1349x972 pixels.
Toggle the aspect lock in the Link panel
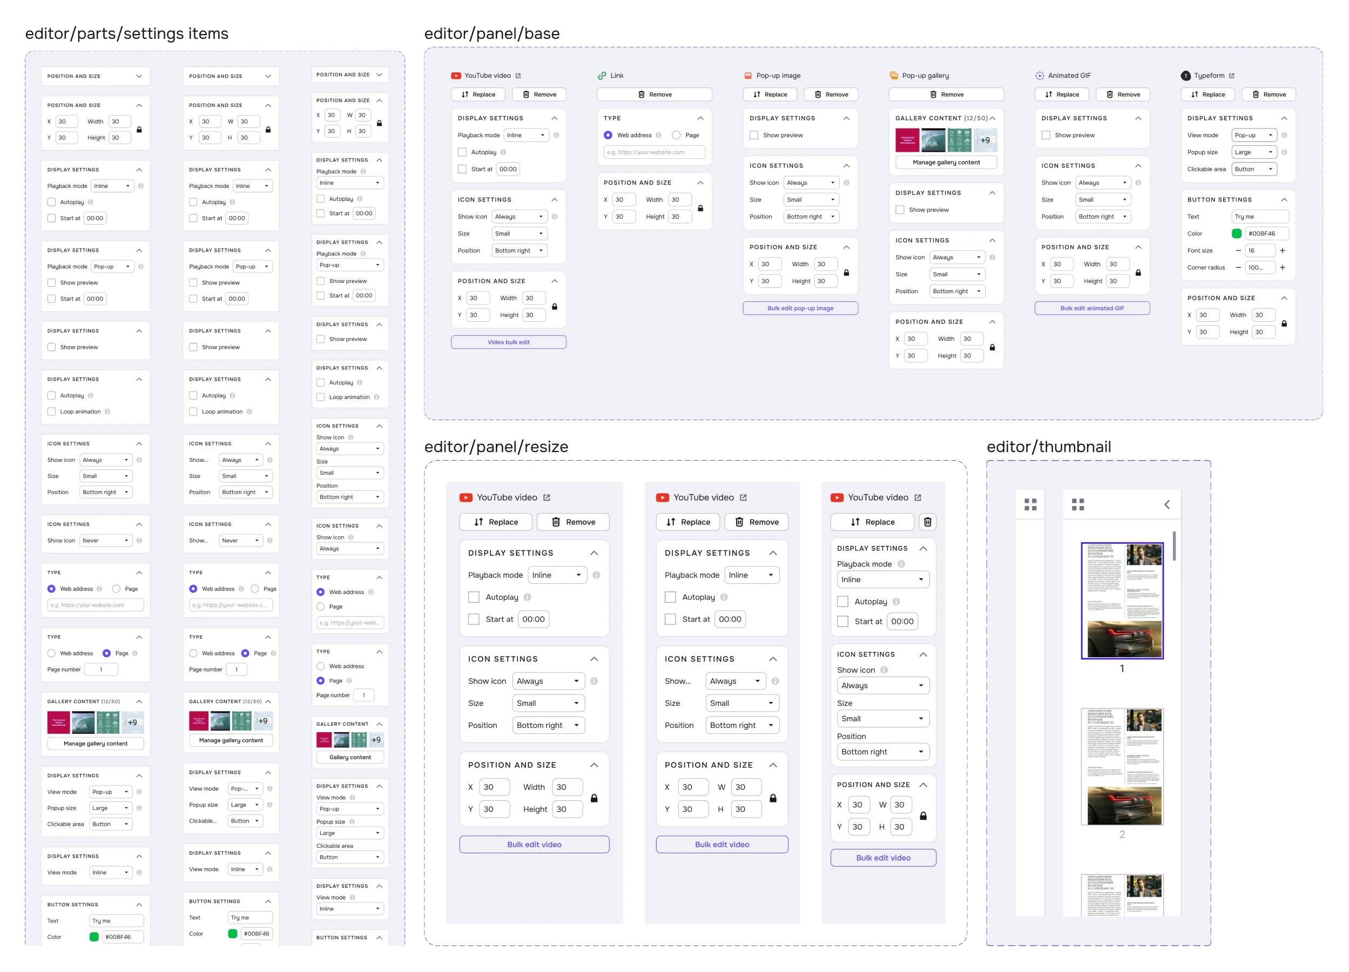(x=700, y=208)
